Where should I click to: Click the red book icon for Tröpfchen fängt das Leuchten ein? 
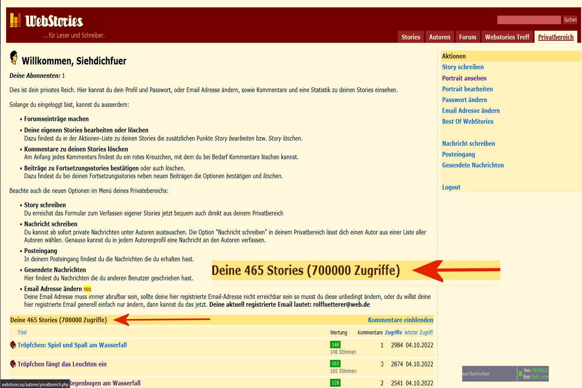(x=13, y=364)
